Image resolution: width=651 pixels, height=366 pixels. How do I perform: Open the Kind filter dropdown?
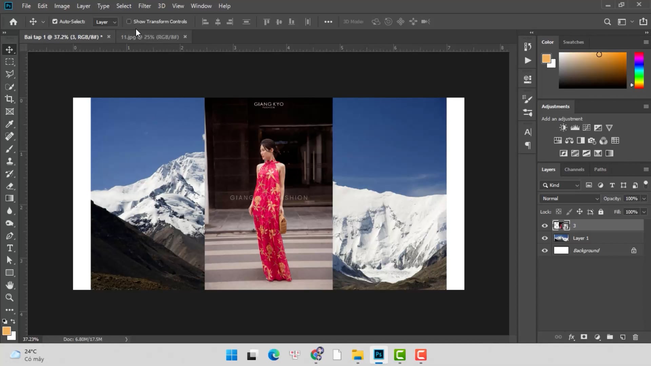(560, 185)
